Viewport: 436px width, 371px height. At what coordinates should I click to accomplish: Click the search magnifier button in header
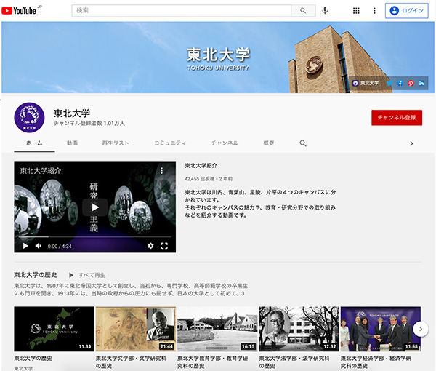point(303,11)
